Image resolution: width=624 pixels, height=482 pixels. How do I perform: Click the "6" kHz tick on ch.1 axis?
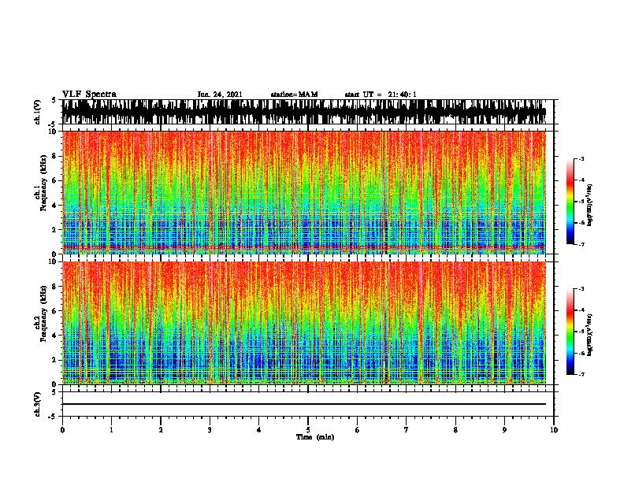55,180
